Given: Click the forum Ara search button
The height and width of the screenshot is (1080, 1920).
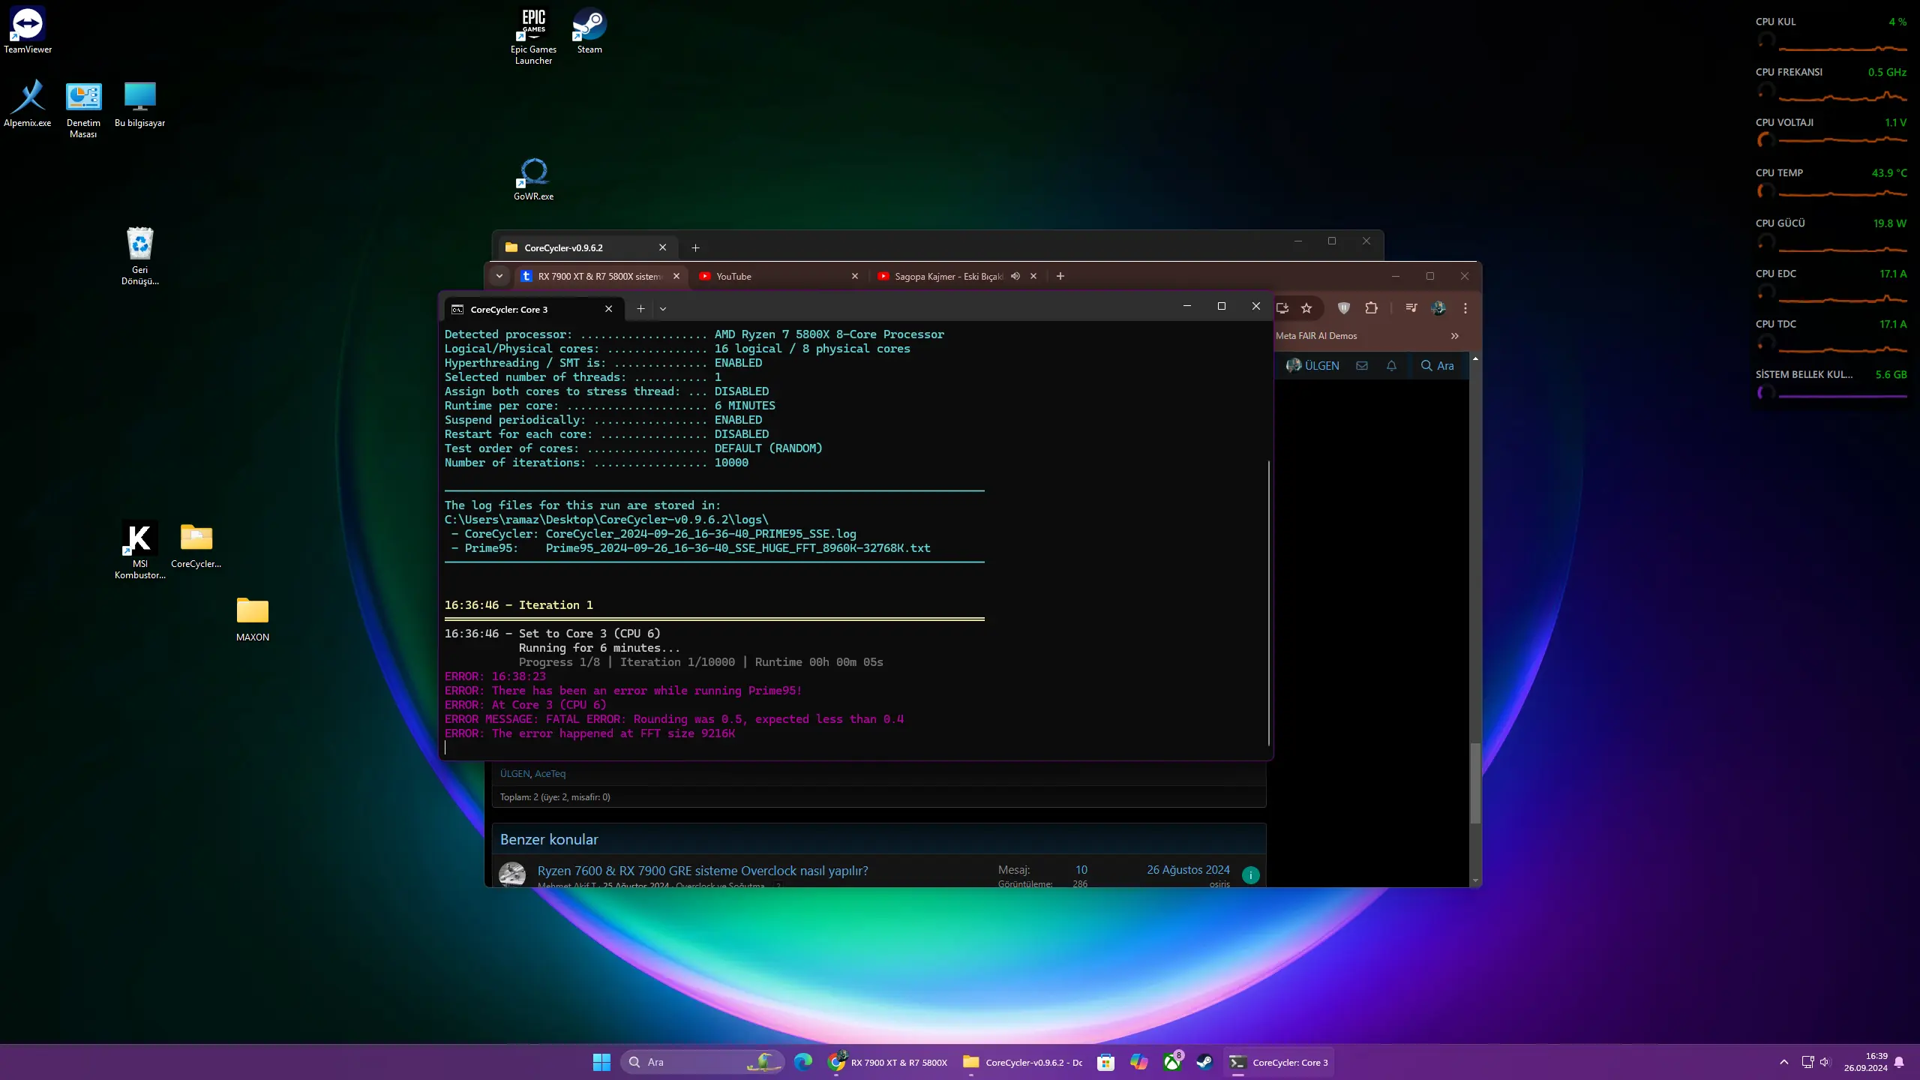Looking at the screenshot, I should (1438, 366).
